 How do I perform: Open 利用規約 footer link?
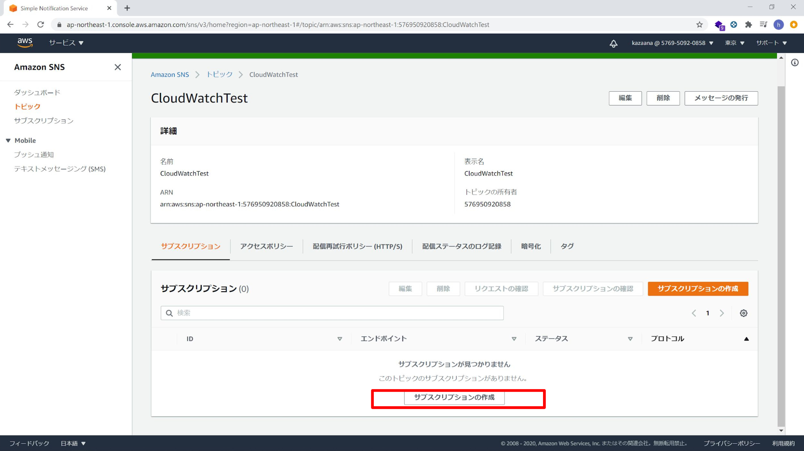(x=783, y=443)
